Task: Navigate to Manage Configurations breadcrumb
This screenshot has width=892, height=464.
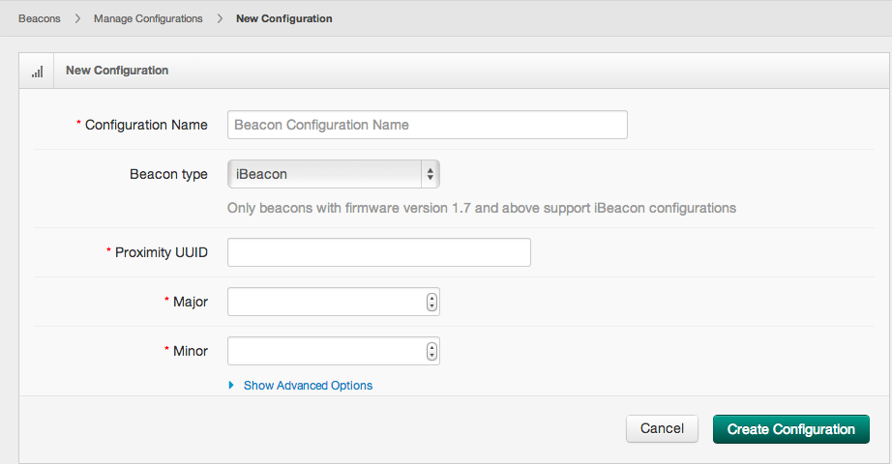Action: point(148,18)
